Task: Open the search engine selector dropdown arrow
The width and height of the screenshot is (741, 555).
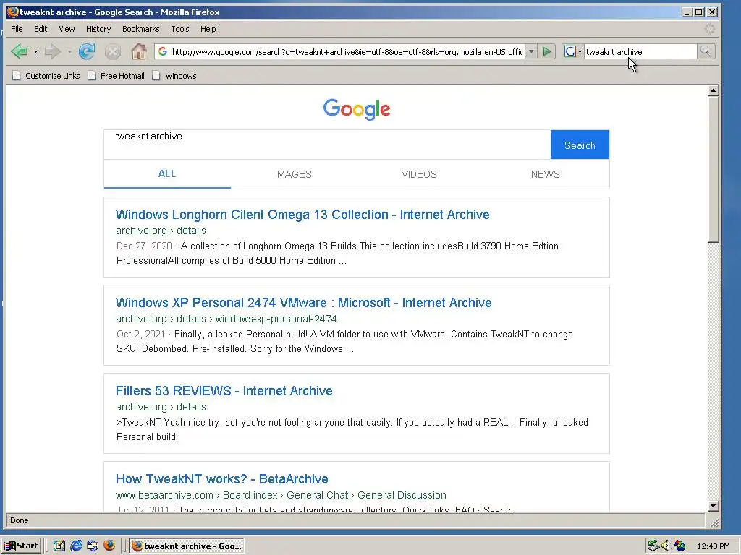Action: click(580, 51)
